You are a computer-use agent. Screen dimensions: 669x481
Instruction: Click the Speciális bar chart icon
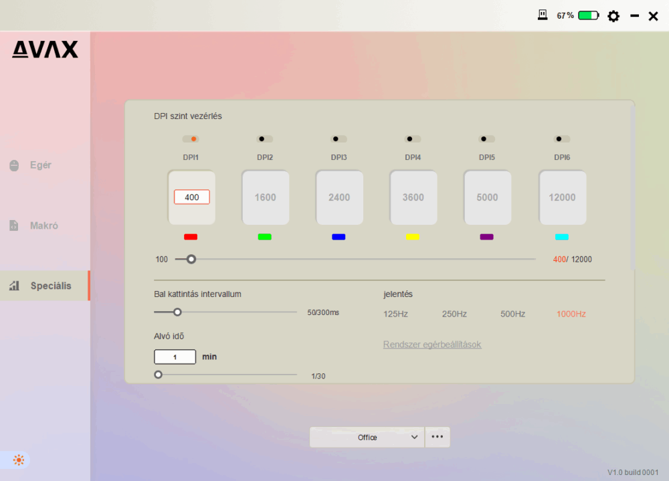tap(14, 286)
